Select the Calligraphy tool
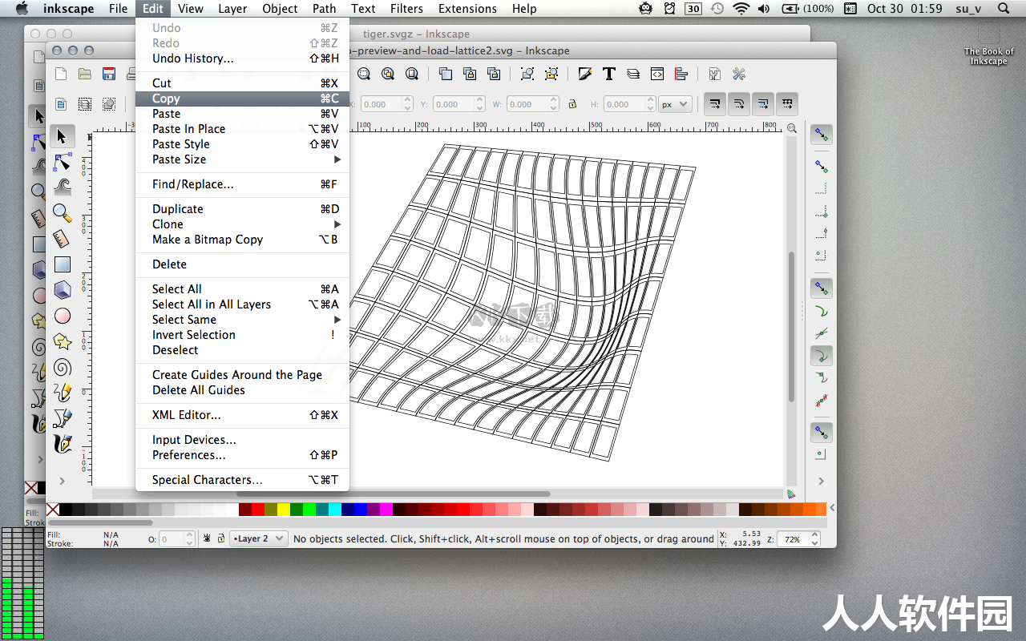 point(62,443)
